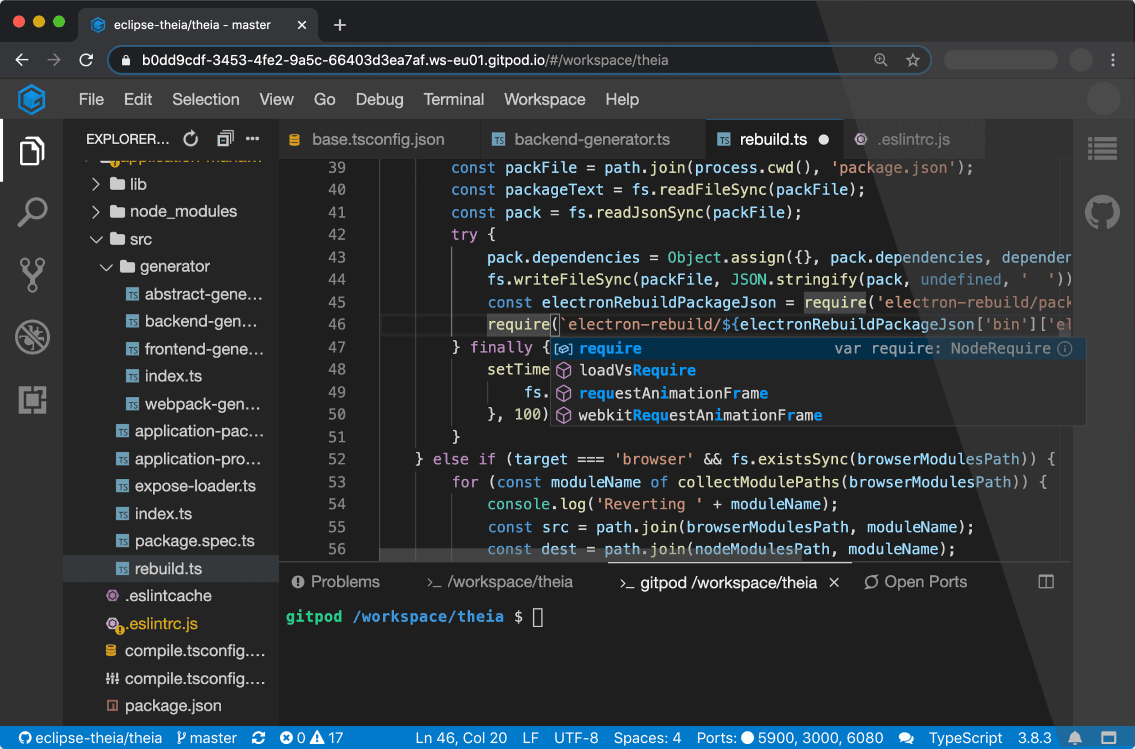Click the notifications bell in the status bar
Image resolution: width=1135 pixels, height=749 pixels.
(x=1076, y=737)
